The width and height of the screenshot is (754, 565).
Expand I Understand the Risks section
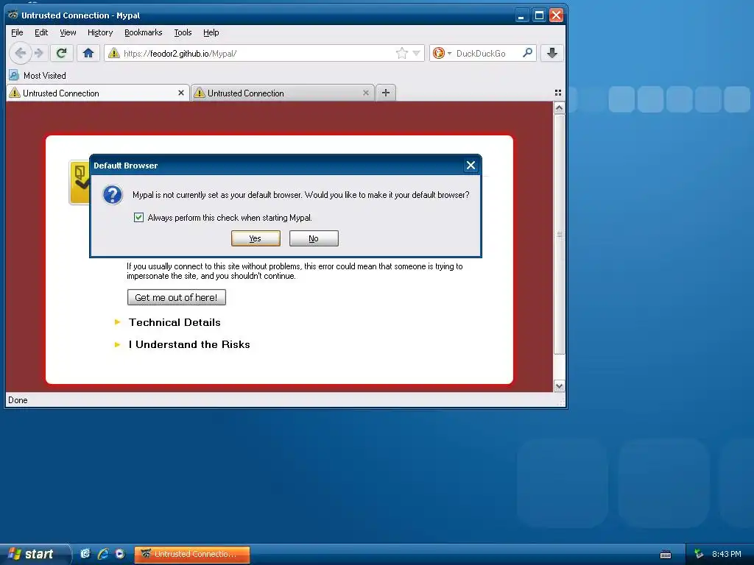click(x=189, y=344)
